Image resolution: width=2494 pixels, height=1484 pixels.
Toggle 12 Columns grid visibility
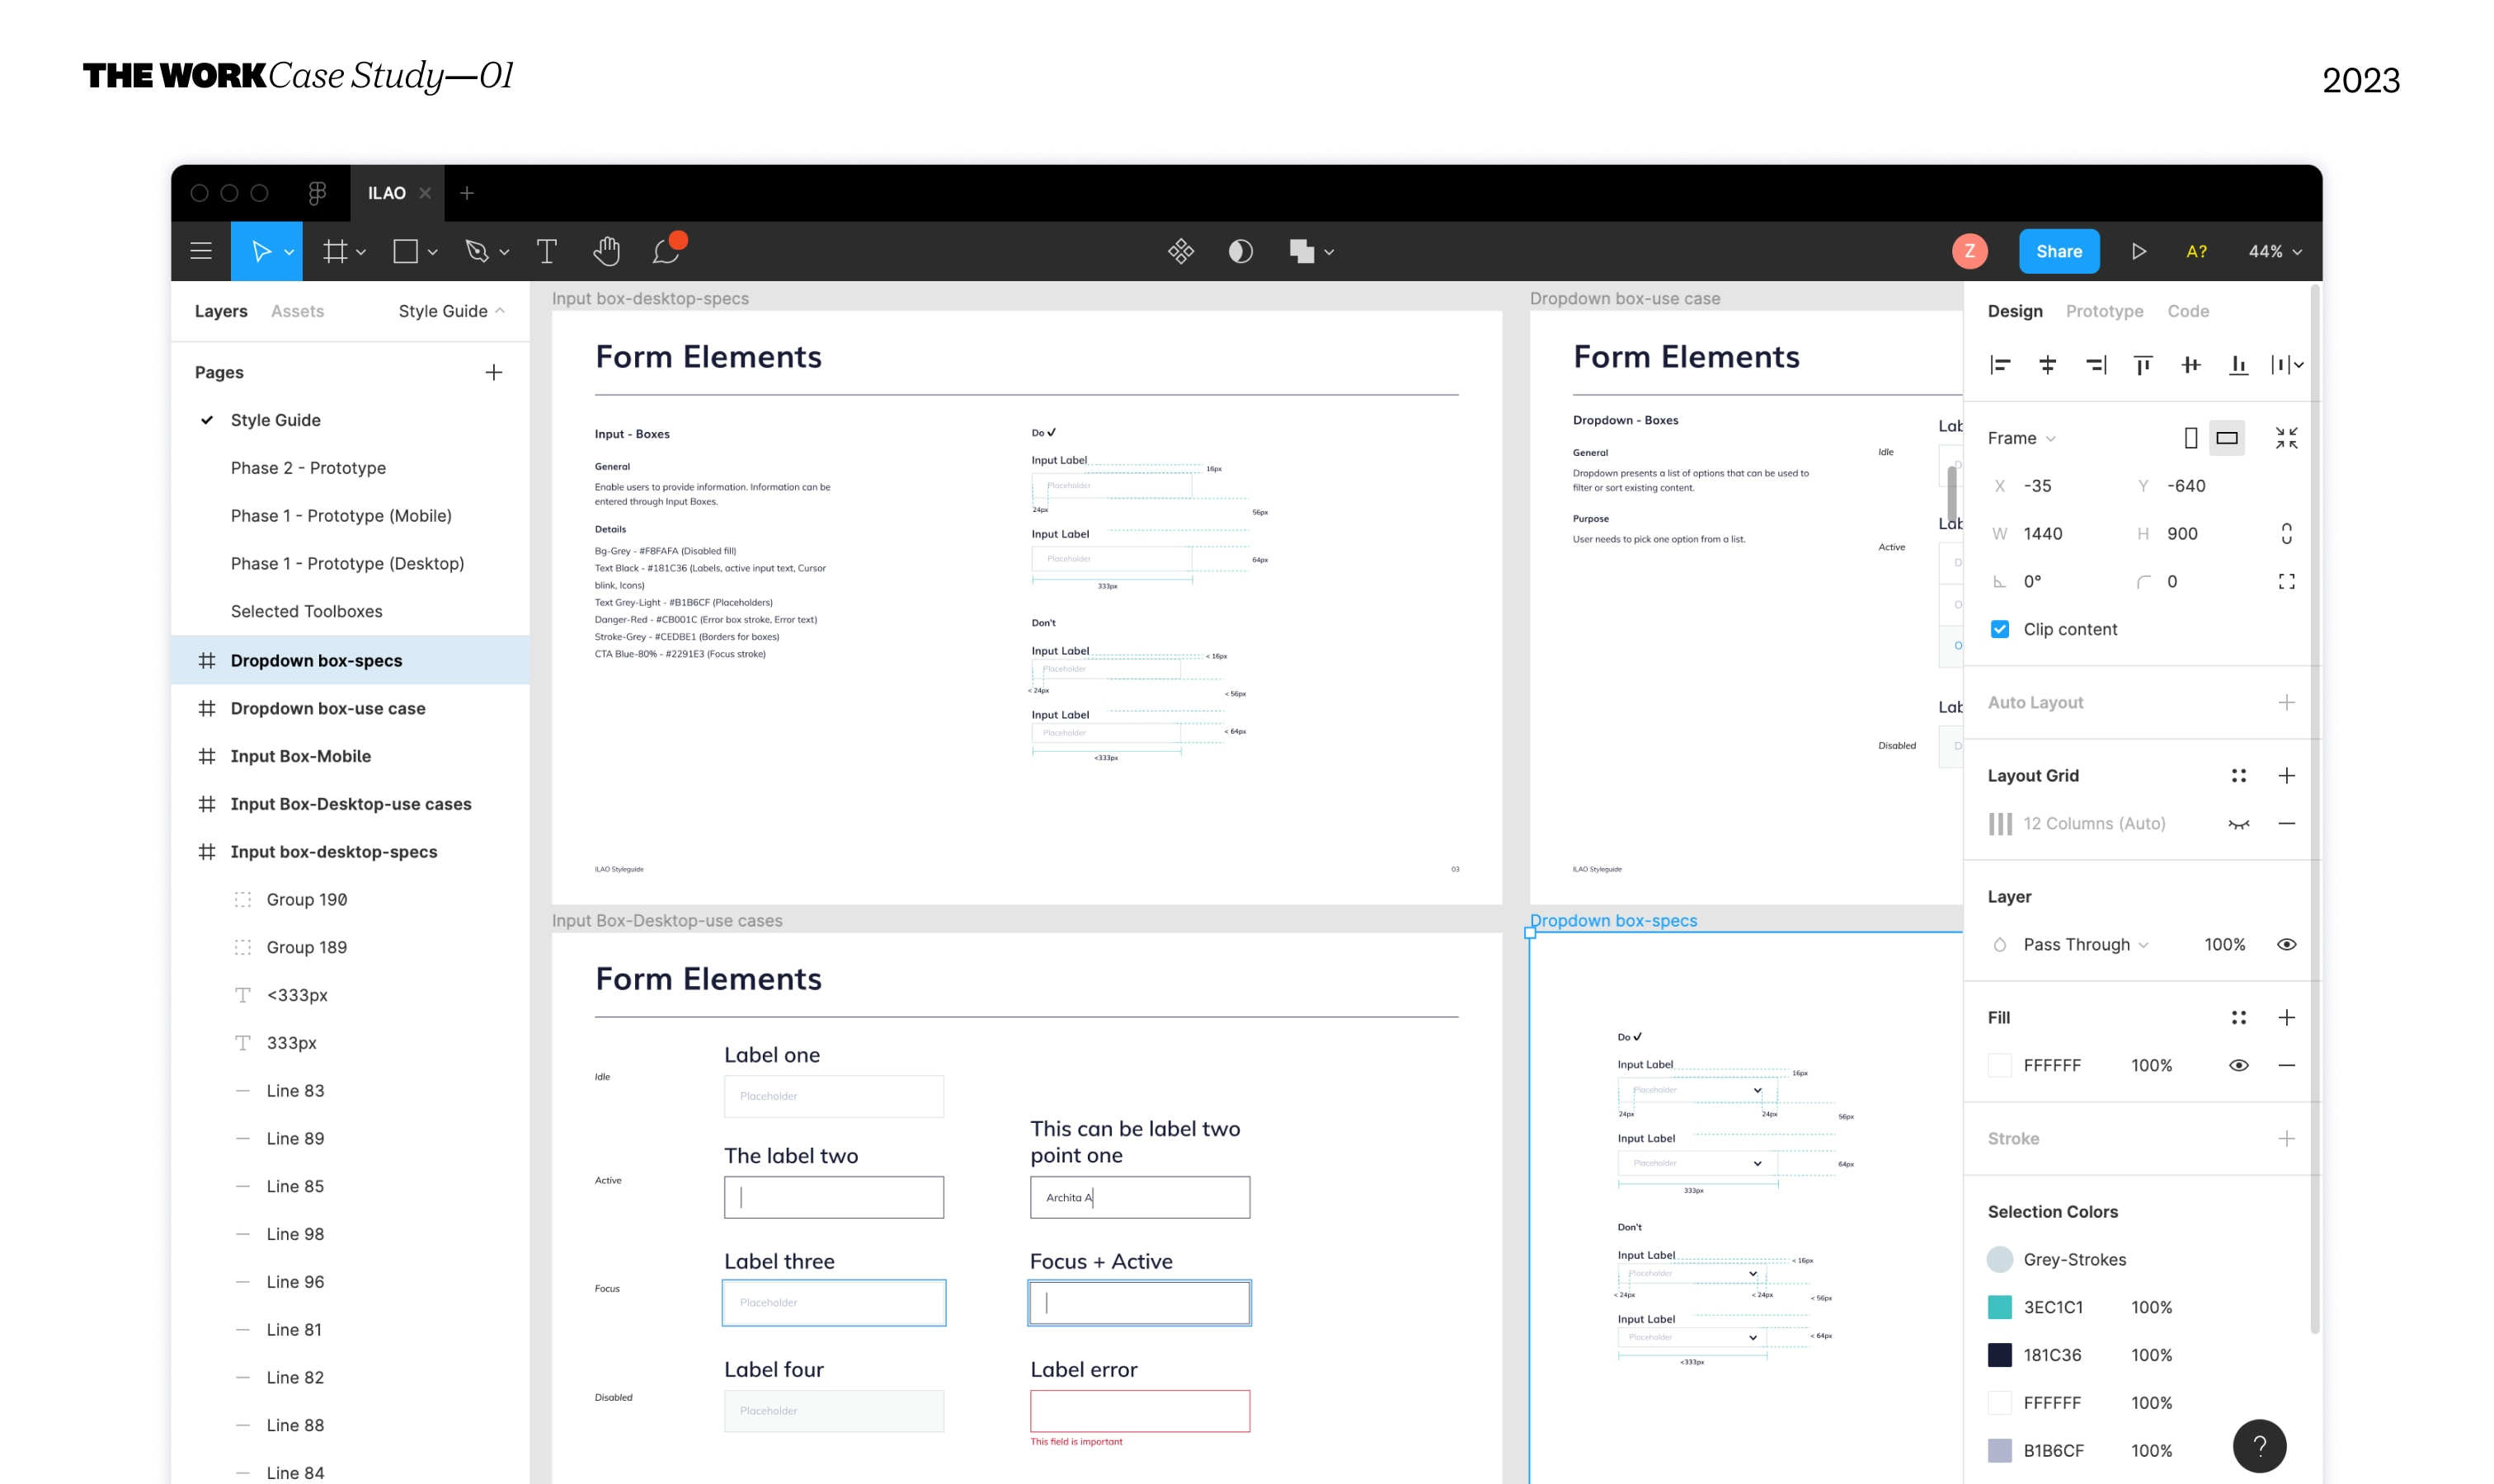(2238, 824)
